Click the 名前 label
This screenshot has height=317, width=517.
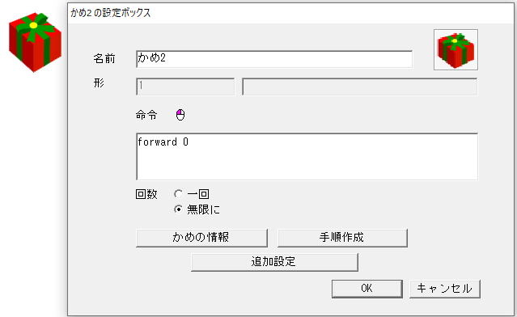104,59
